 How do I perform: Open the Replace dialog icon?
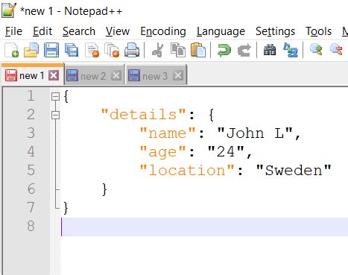[x=291, y=50]
